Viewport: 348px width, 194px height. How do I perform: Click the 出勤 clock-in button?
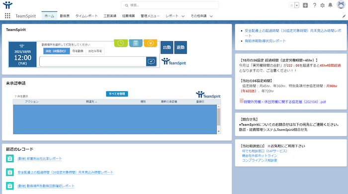167,47
